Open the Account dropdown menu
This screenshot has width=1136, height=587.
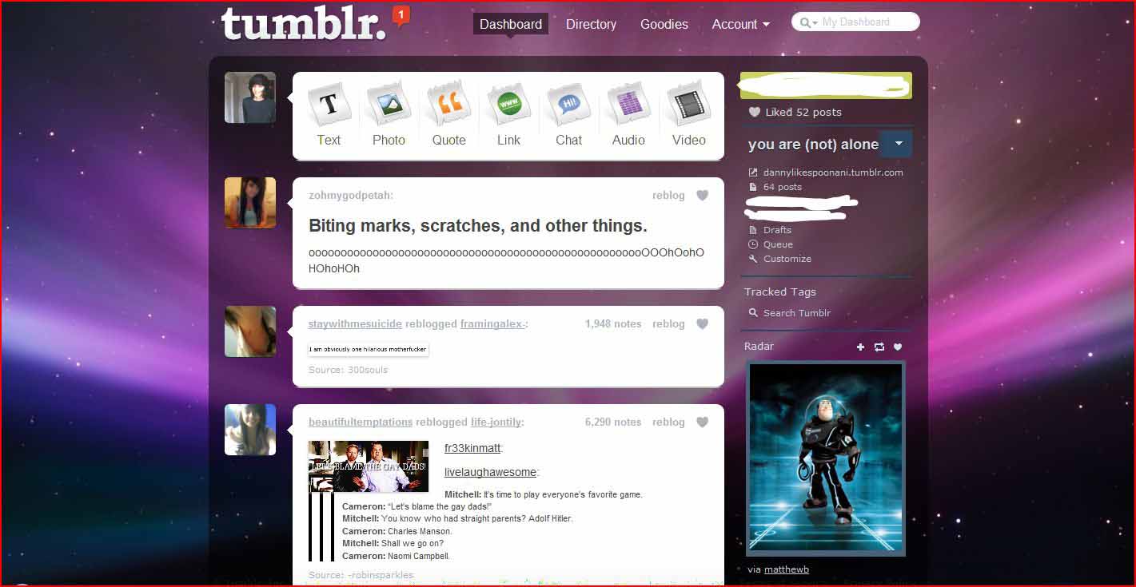(739, 24)
